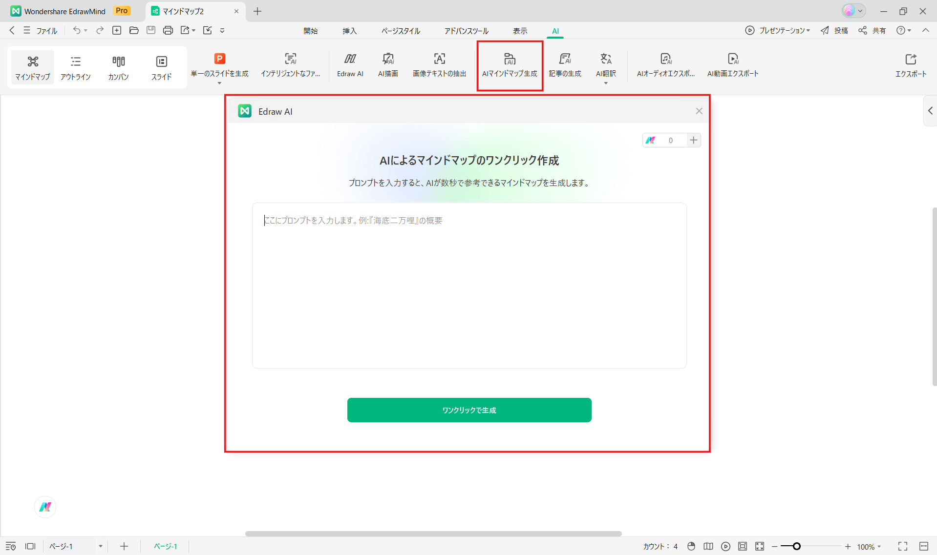Expand the quick export dropdown
Viewport: 937px width, 555px height.
(x=194, y=31)
